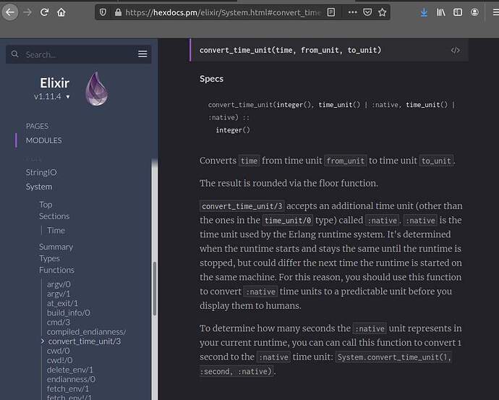Image resolution: width=499 pixels, height=400 pixels.
Task: Go back to the previous page
Action: pos(10,12)
